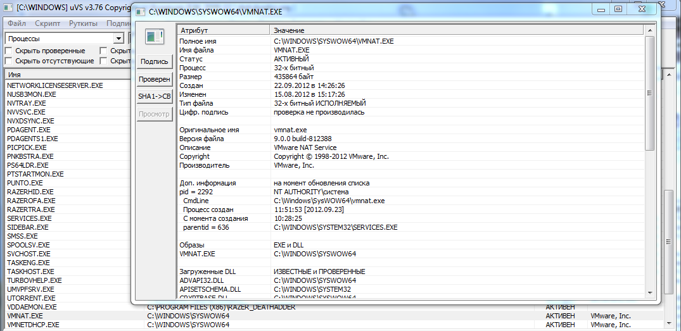Screen dimensions: 681x331
Task: Click the file icon above the Подпись button
Action: (x=155, y=37)
